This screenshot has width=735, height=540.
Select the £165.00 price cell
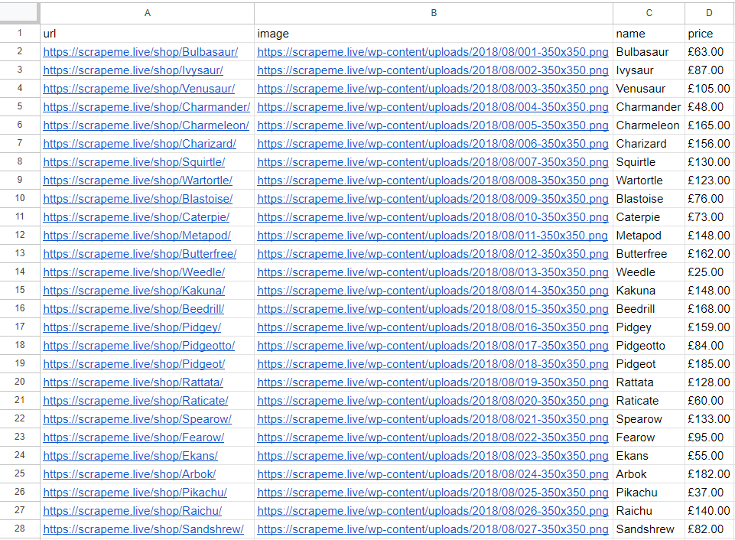click(x=709, y=125)
